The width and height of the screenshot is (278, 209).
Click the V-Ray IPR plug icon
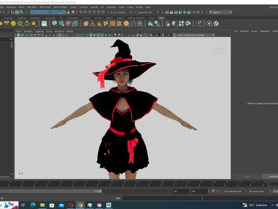(209, 24)
